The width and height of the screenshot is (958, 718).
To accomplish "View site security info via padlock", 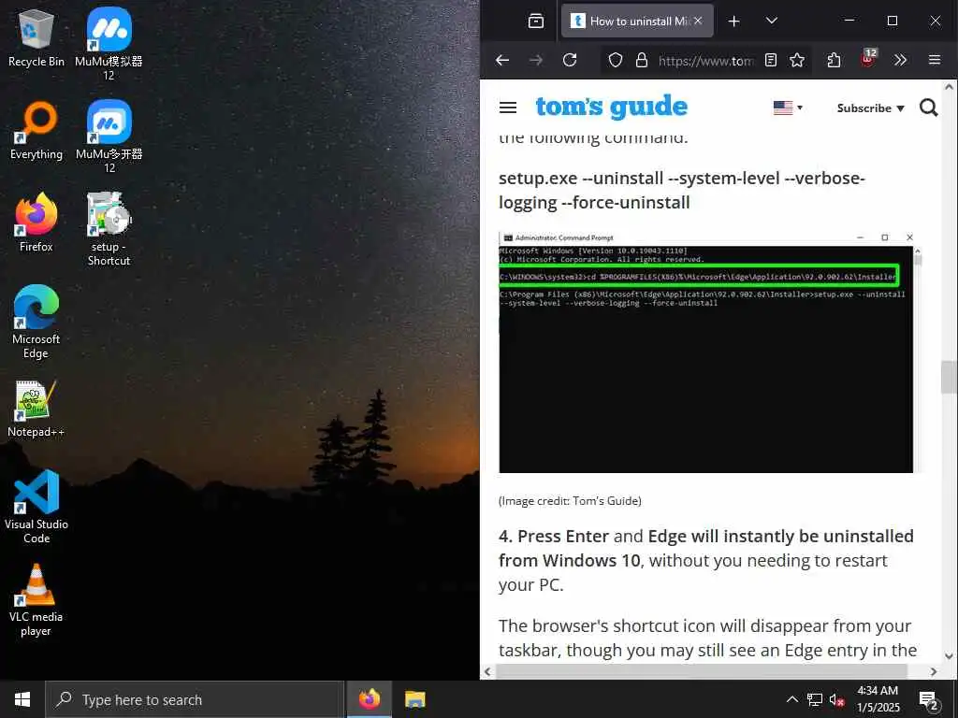I will (641, 60).
